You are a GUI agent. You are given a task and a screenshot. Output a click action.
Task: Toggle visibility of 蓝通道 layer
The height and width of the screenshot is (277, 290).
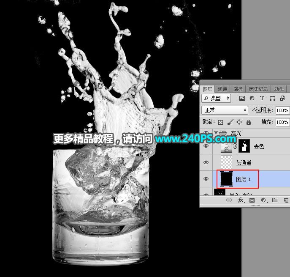click(206, 162)
